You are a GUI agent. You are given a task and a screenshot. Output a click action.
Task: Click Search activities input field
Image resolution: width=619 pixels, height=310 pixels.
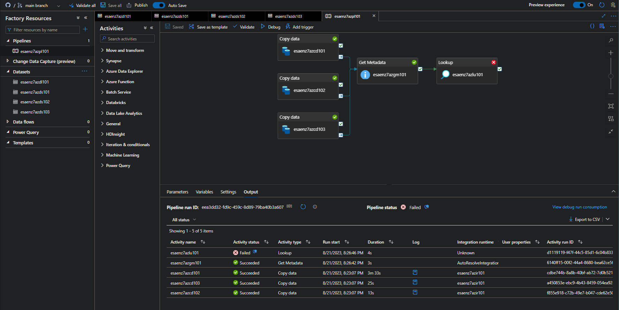point(127,39)
